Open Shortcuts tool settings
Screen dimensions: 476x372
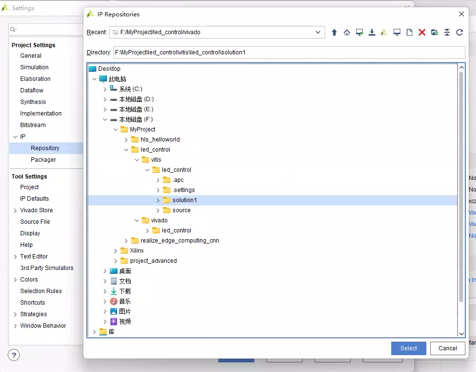pyautogui.click(x=32, y=303)
